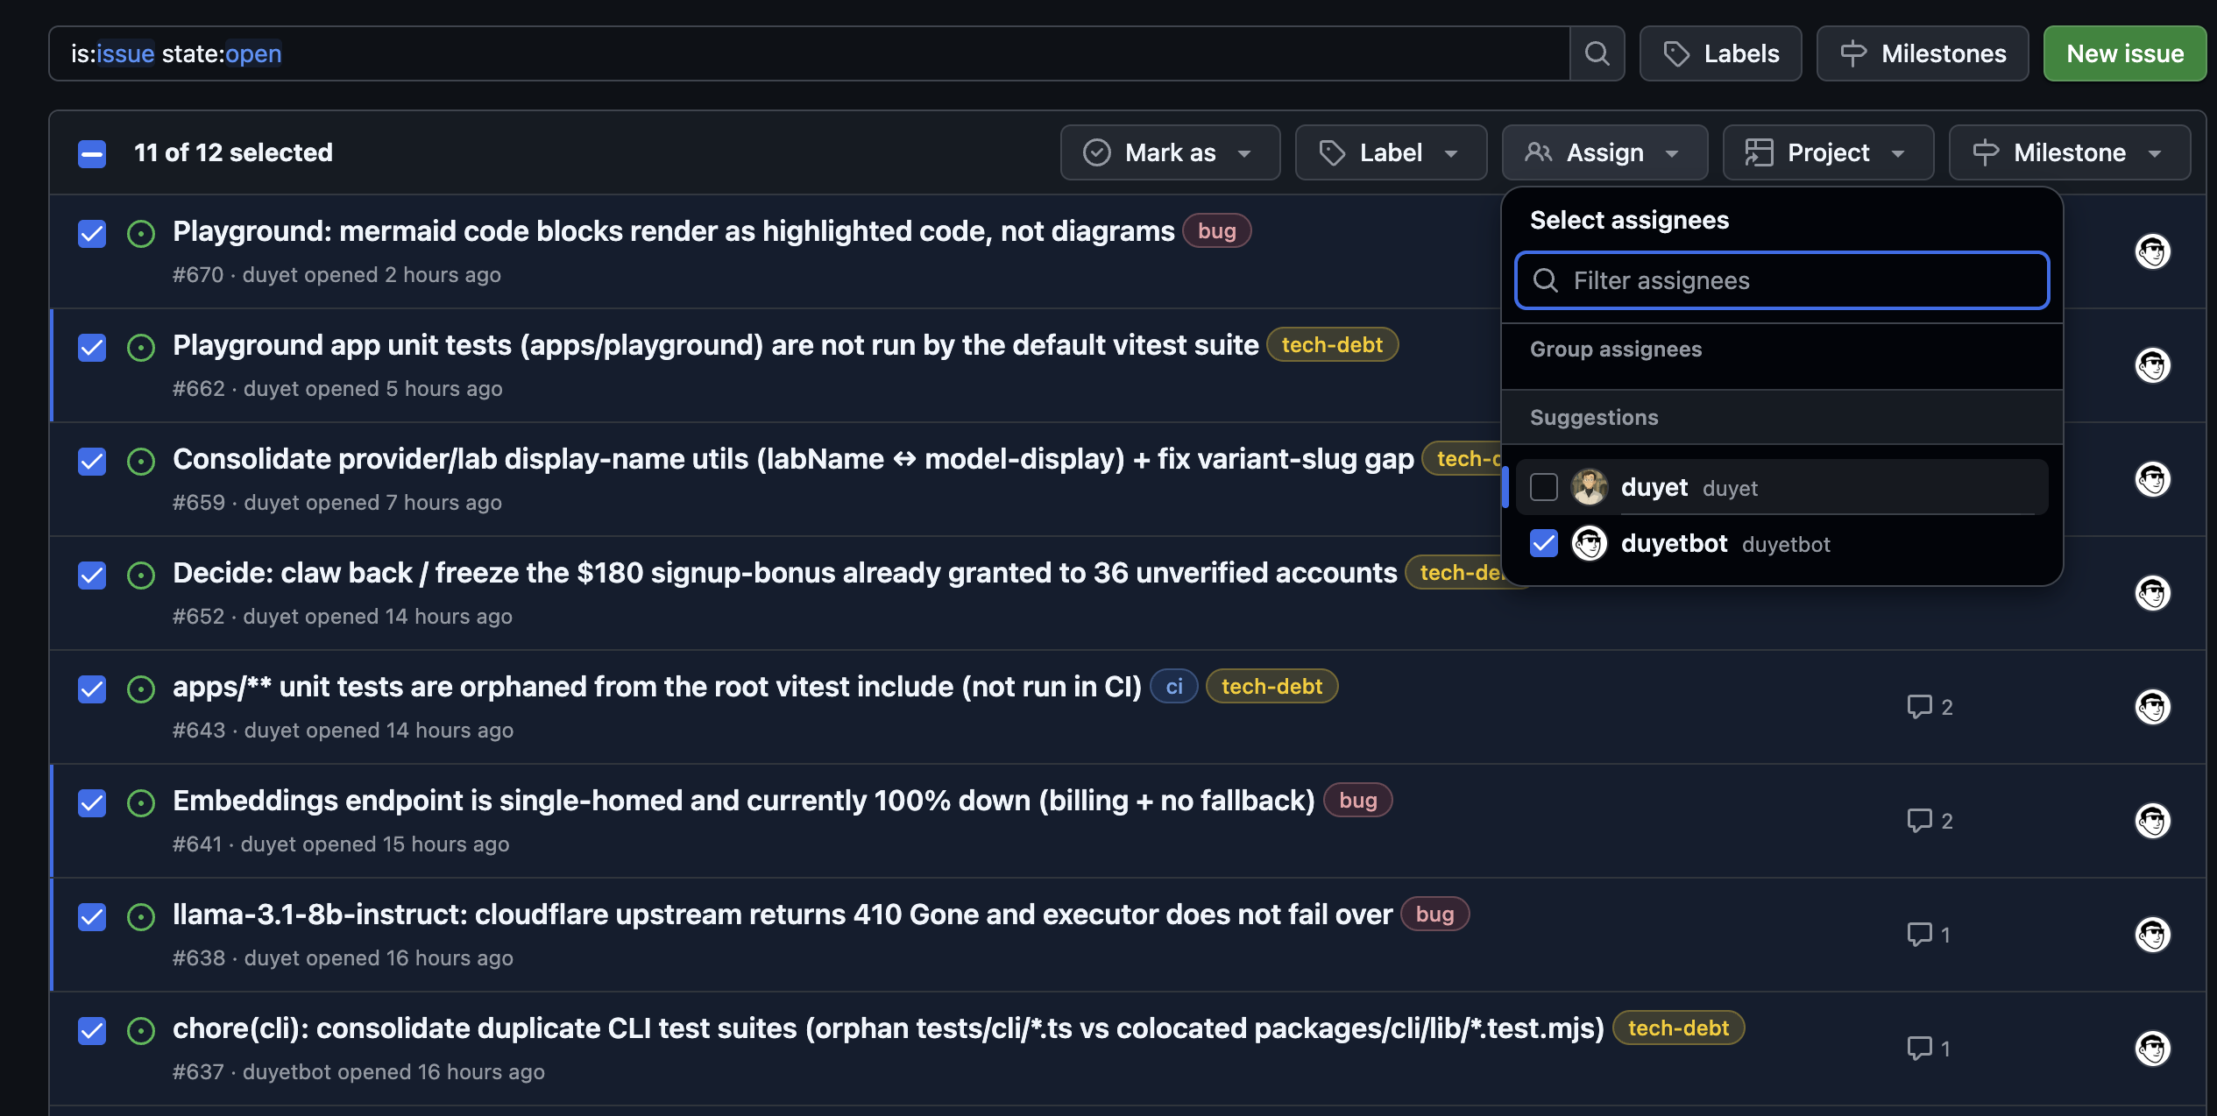Click bug label on issue #641

pos(1357,801)
